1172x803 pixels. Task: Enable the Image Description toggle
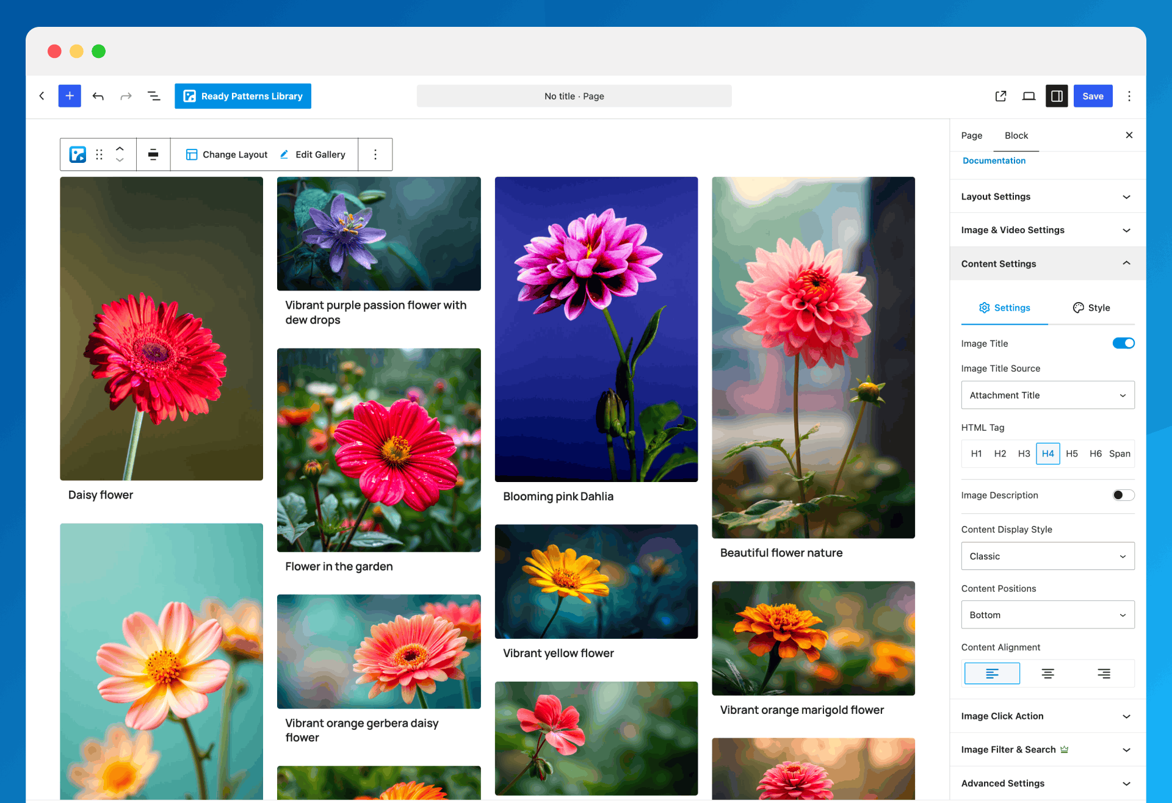click(1123, 495)
